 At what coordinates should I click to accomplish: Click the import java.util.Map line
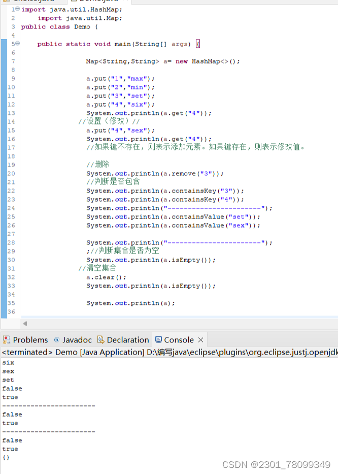tap(80, 18)
